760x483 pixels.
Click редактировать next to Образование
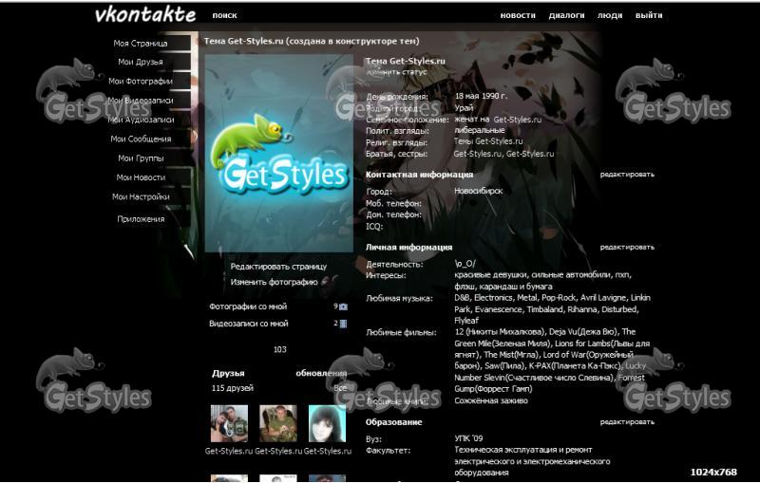click(627, 422)
